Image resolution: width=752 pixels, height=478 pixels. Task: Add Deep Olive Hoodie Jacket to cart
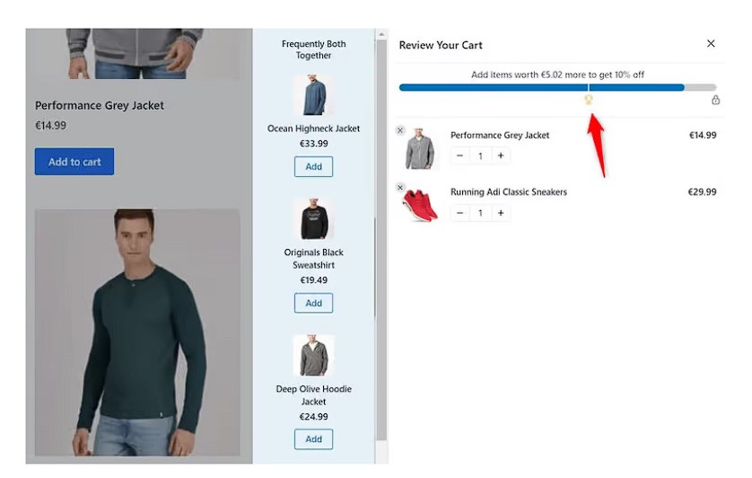[314, 439]
